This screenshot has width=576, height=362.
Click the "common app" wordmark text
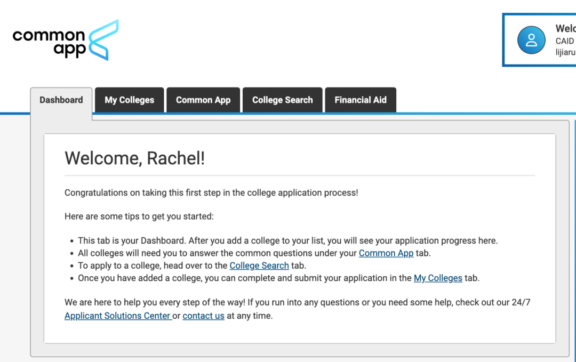pyautogui.click(x=49, y=43)
